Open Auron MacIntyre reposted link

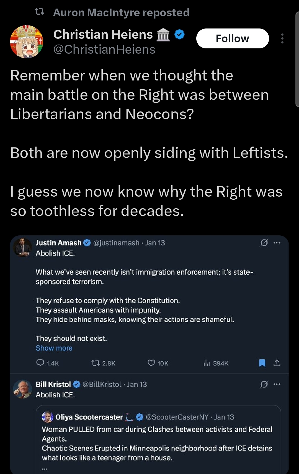(x=121, y=12)
